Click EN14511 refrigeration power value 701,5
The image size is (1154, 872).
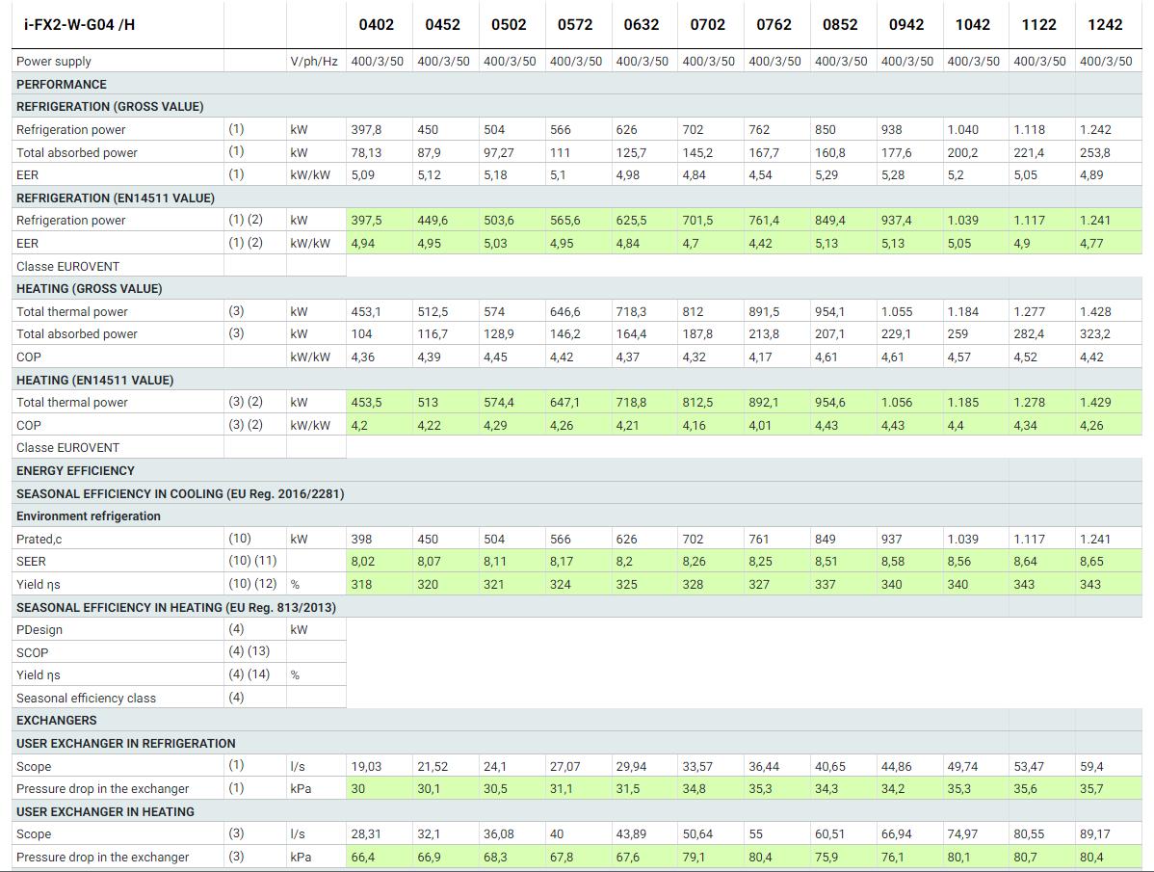[697, 220]
